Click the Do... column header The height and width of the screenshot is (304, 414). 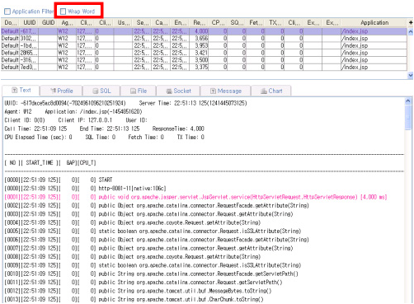click(x=10, y=22)
